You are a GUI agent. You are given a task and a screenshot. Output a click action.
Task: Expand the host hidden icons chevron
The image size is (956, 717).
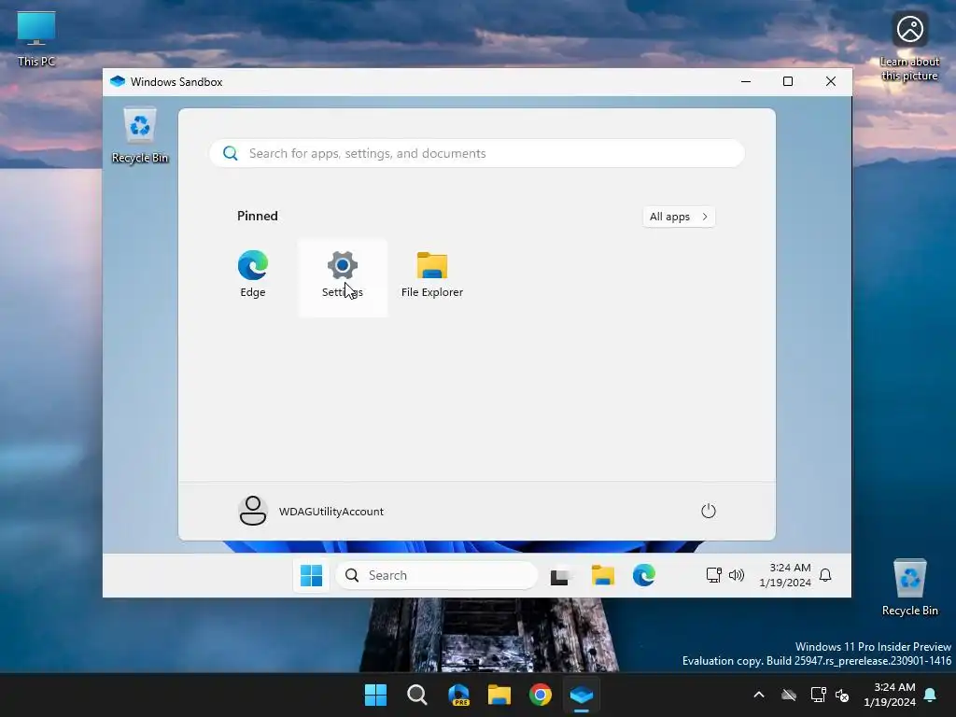coord(759,695)
